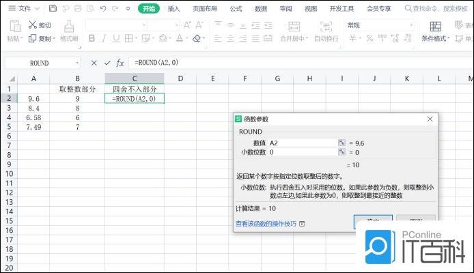Expand the quick access toolbar customize arrow
The width and height of the screenshot is (474, 273).
tap(128, 8)
